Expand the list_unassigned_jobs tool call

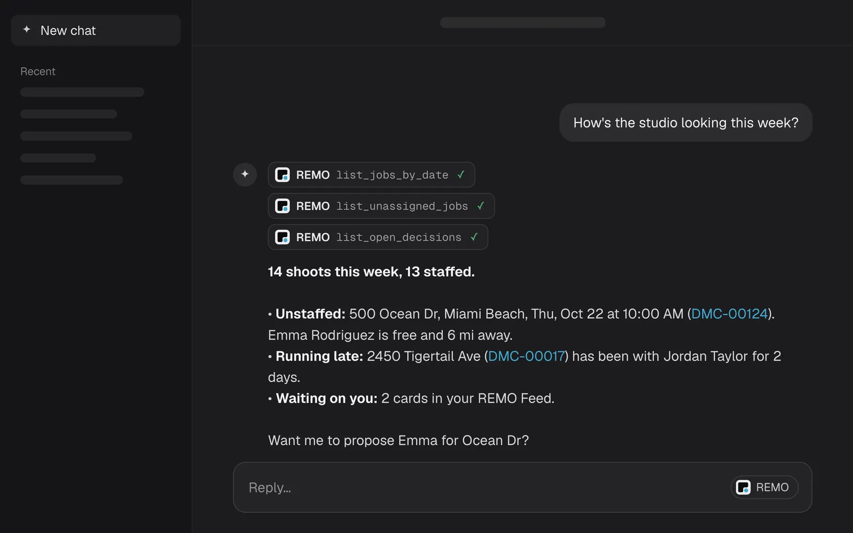pyautogui.click(x=381, y=206)
